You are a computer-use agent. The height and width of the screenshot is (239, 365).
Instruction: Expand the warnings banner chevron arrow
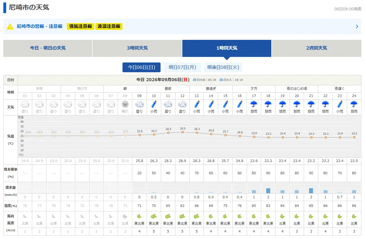coord(357,26)
